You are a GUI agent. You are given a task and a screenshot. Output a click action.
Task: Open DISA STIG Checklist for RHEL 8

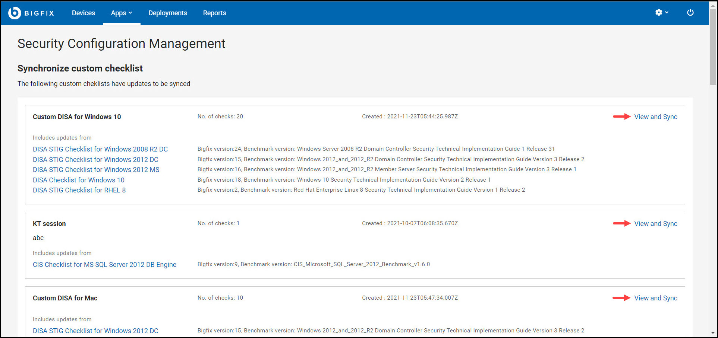click(x=79, y=190)
